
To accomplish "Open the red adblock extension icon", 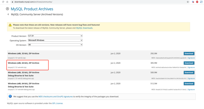I will point(197,2).
